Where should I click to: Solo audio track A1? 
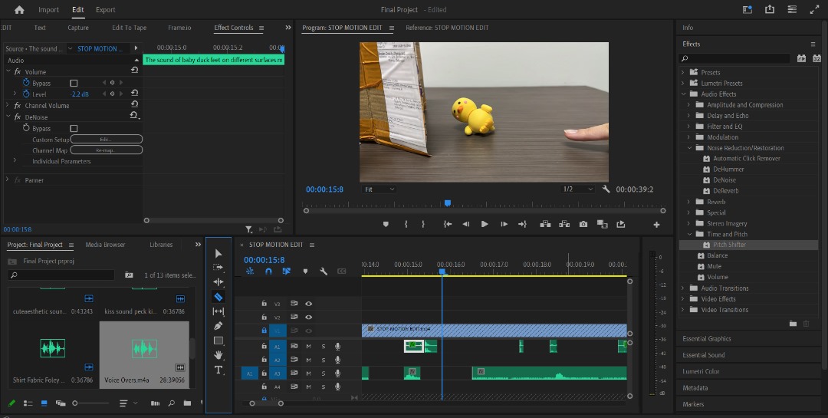(x=324, y=346)
